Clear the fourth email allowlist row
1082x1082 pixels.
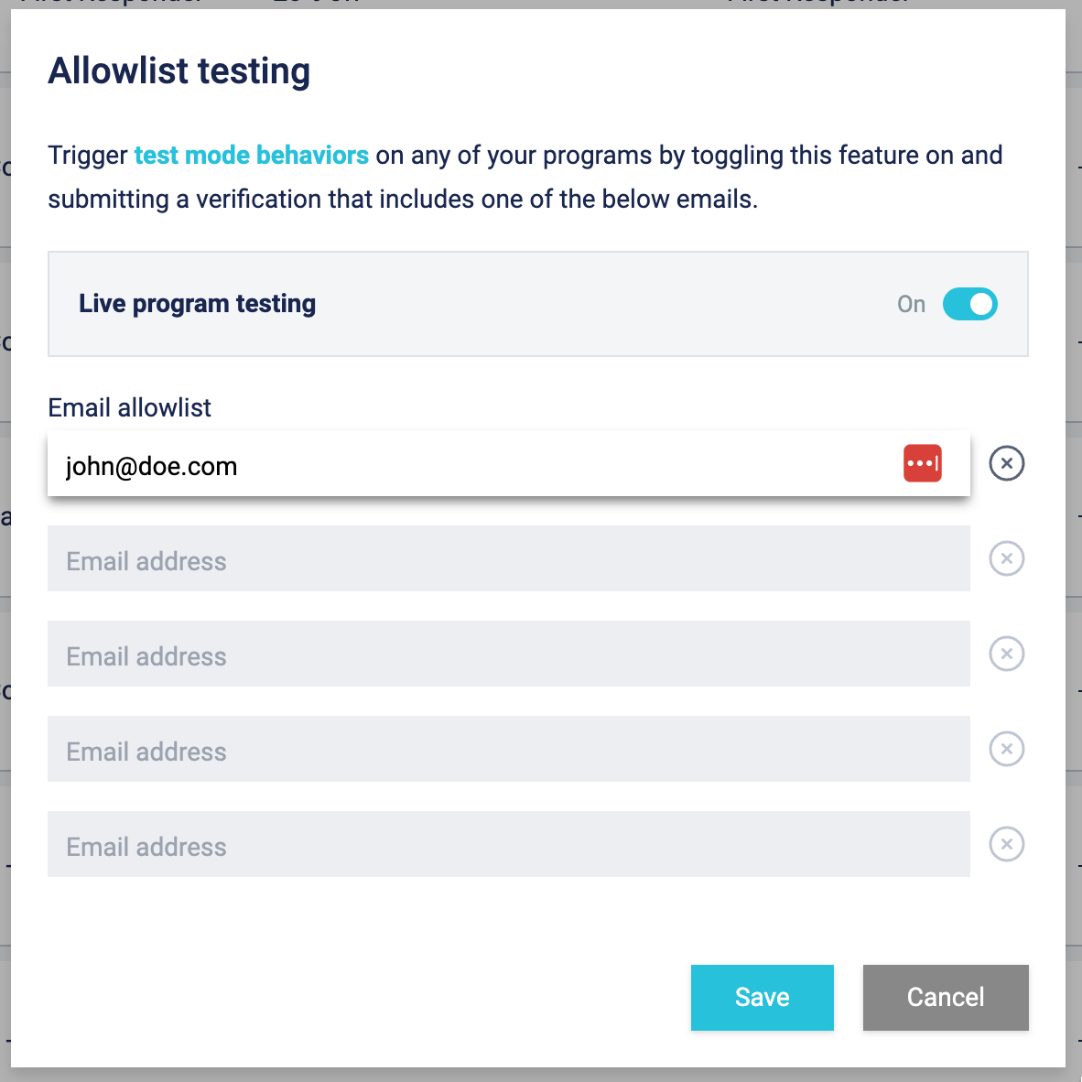pos(1006,749)
